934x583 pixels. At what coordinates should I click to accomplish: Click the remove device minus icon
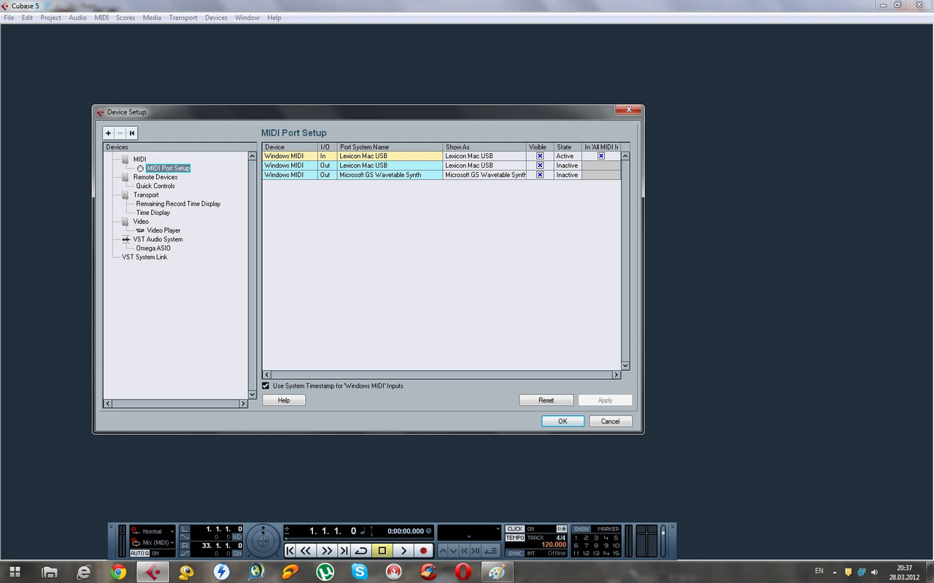point(120,133)
